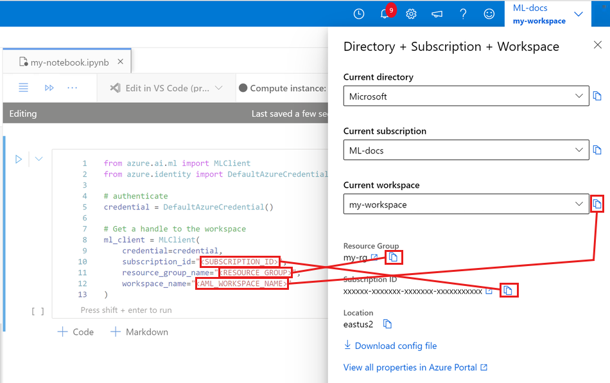
Task: Click the smiley face feedback icon
Action: click(x=489, y=14)
